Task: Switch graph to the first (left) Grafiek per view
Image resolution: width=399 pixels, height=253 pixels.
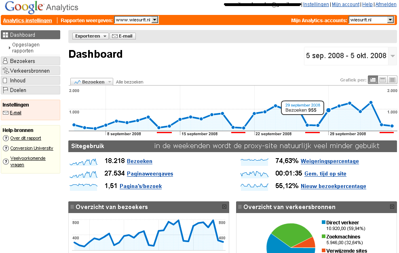Action: (x=373, y=80)
